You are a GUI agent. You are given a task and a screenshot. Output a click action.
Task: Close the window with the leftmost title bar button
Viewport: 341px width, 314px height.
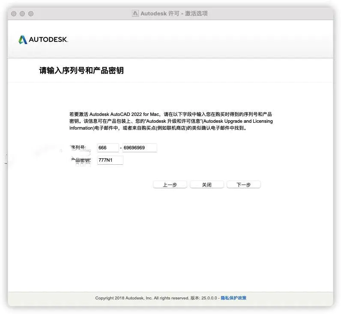tap(14, 14)
